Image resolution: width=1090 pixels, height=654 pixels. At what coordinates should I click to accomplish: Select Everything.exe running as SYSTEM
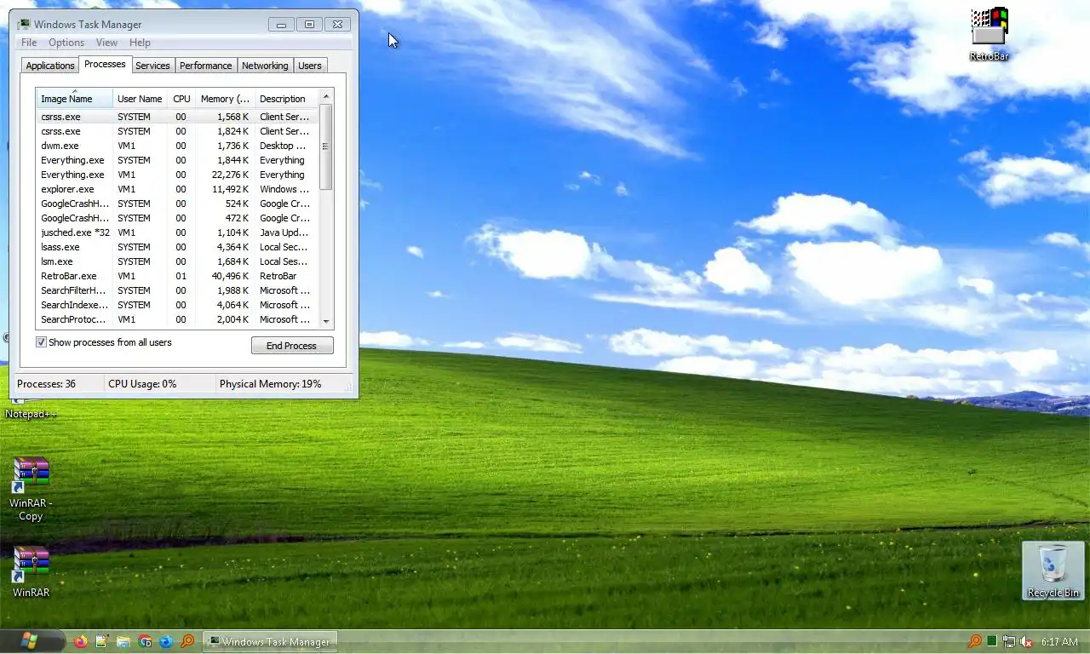click(x=177, y=160)
